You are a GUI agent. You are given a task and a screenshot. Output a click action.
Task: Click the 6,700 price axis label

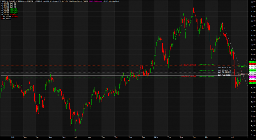tap(253, 59)
